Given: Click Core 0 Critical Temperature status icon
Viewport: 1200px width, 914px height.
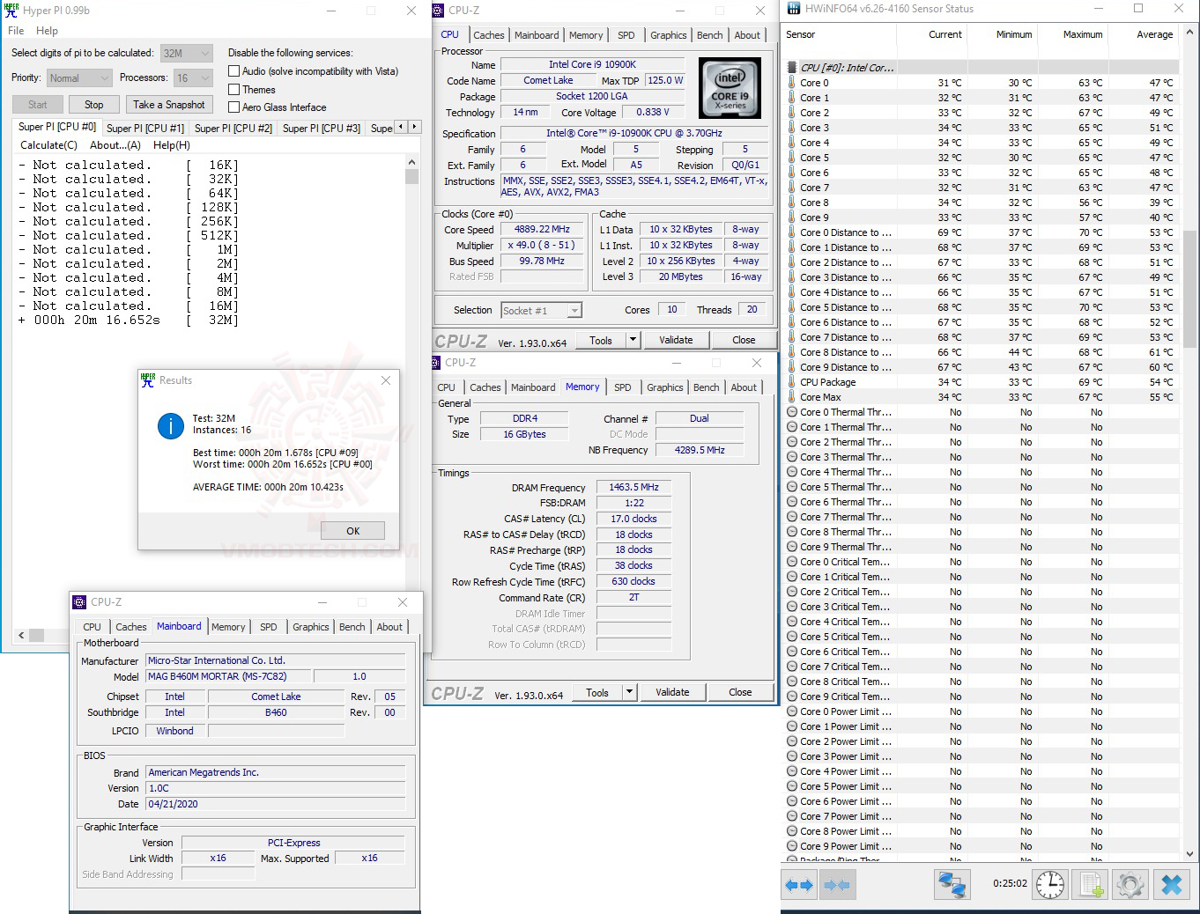Looking at the screenshot, I should (792, 562).
